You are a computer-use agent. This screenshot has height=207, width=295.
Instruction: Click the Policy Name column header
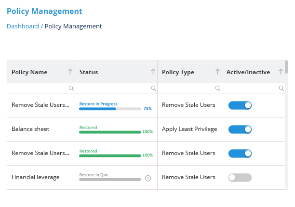[x=41, y=72]
